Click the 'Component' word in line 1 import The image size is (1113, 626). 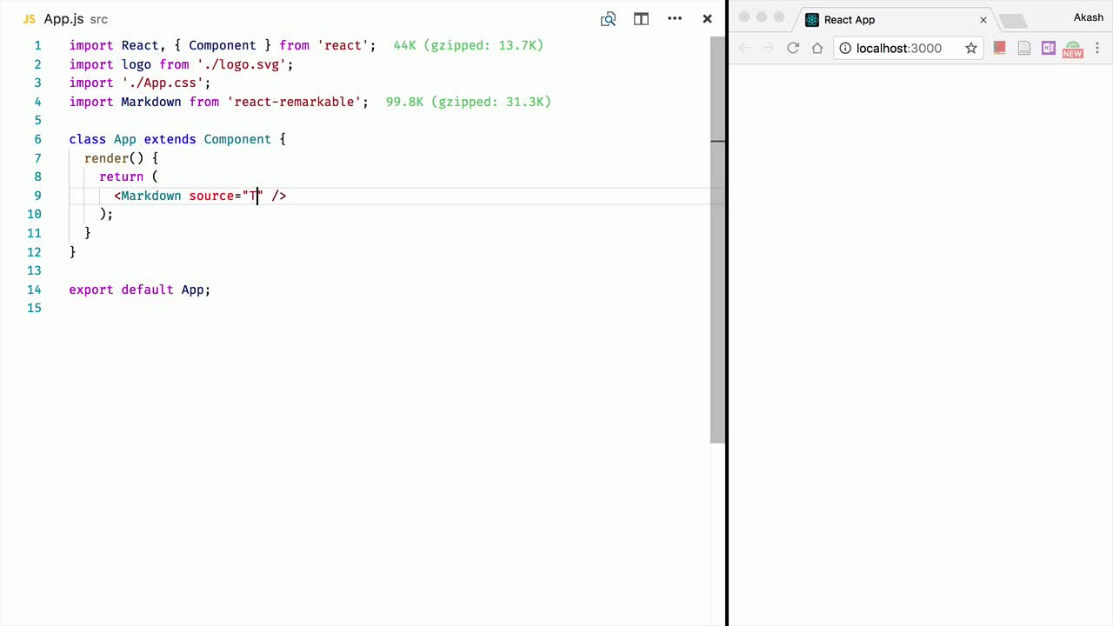(223, 45)
